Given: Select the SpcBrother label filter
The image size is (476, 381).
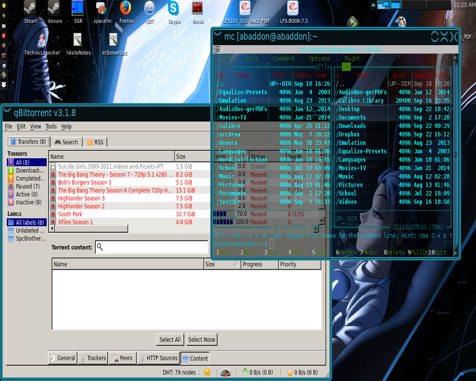Looking at the screenshot, I should pos(27,239).
